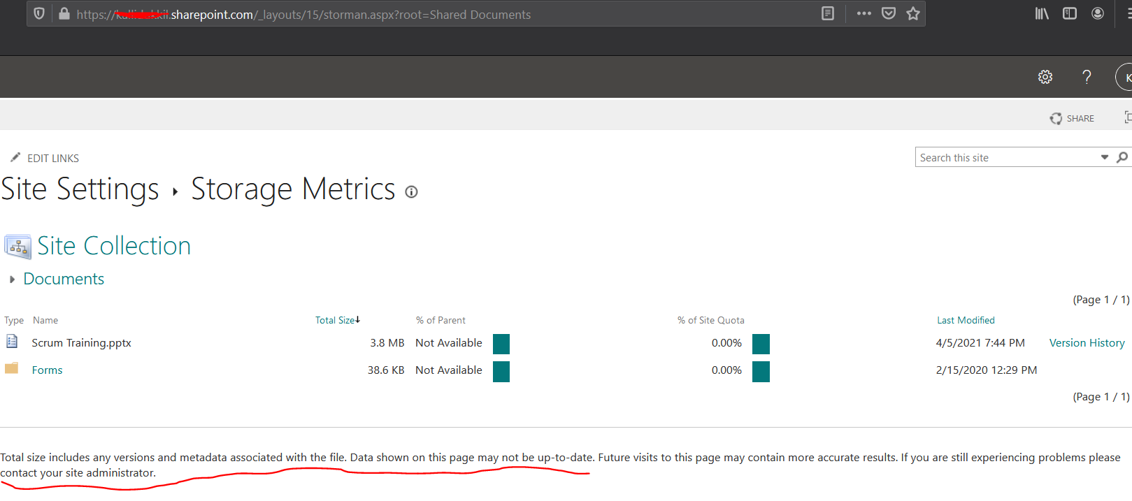Click the 38.6 KB size value
The width and height of the screenshot is (1132, 501).
386,370
